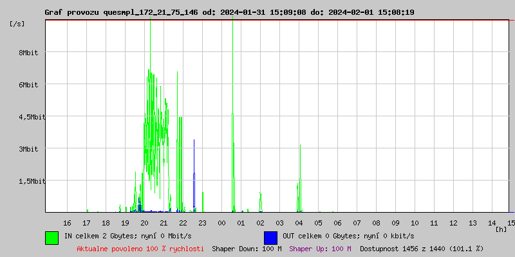Click the 'IN celkem 2 Gbytes' legend text
The image size is (515, 257).
[x=128, y=236]
